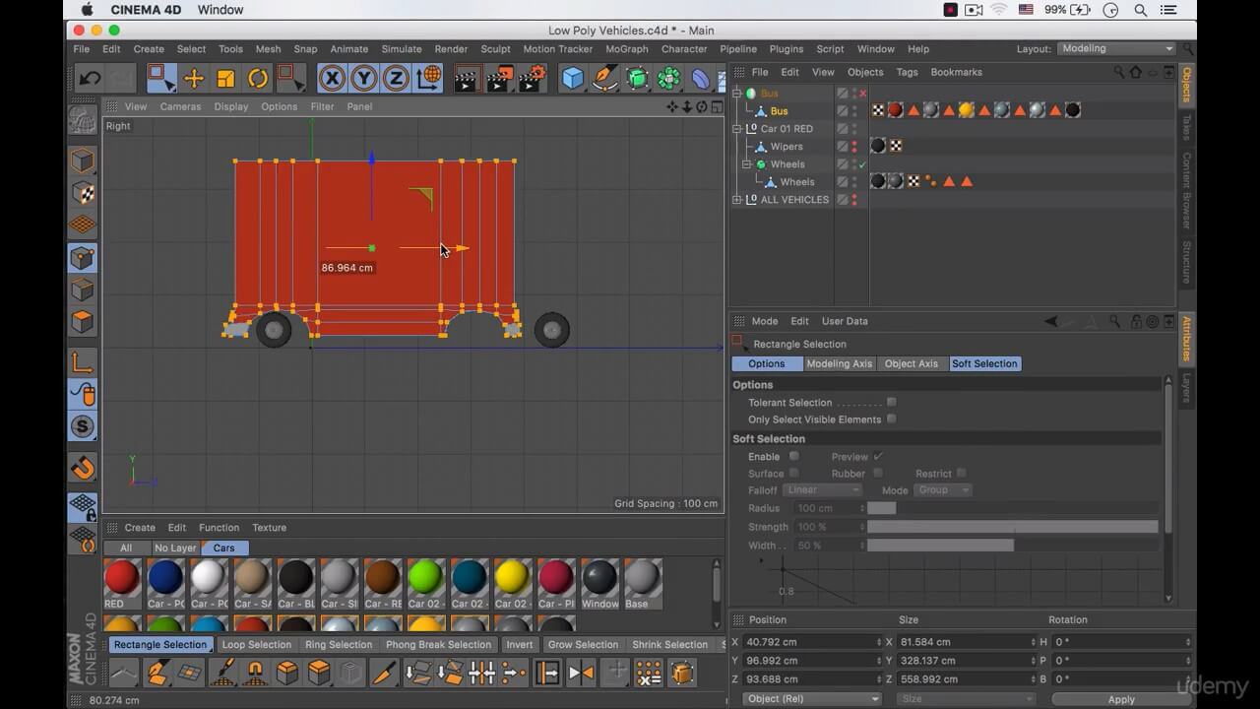Open the Object (Rel) coordinate dropdown

point(812,698)
